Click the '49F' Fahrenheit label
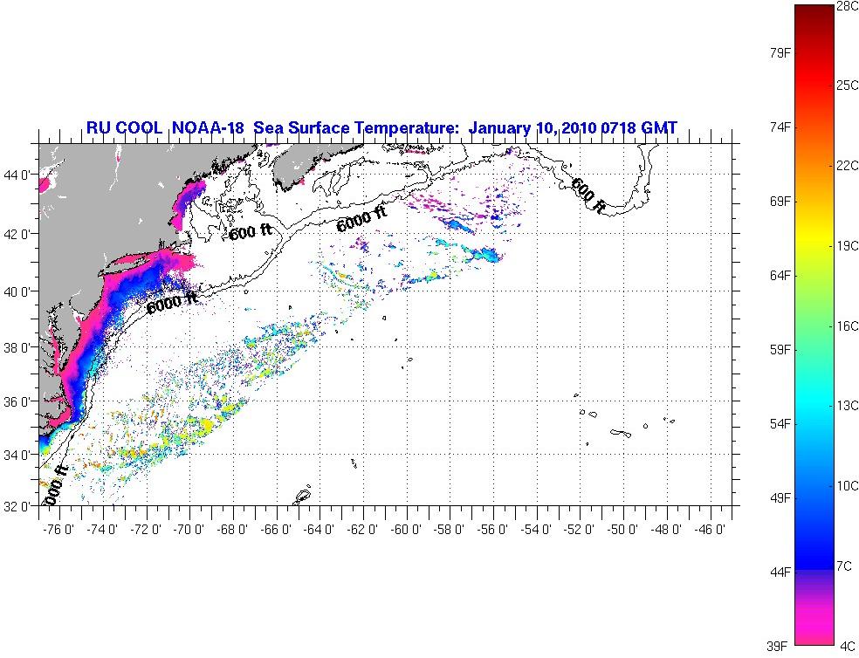859x658 pixels. click(x=780, y=498)
